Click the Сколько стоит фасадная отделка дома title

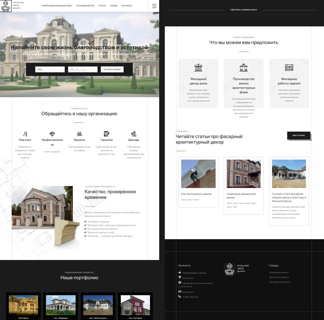point(289,198)
